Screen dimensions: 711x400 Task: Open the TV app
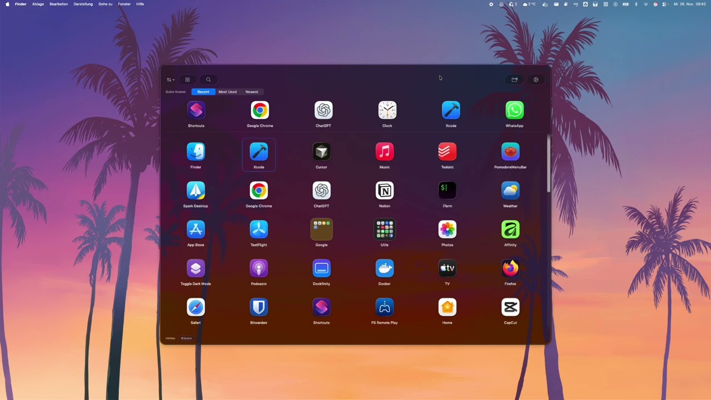pos(447,268)
